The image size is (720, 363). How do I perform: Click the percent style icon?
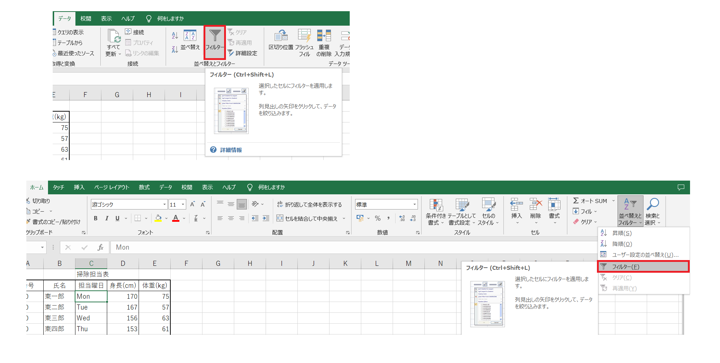tap(378, 218)
